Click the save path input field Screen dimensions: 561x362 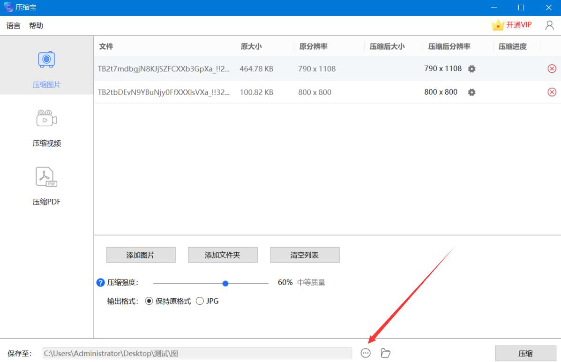tap(197, 354)
